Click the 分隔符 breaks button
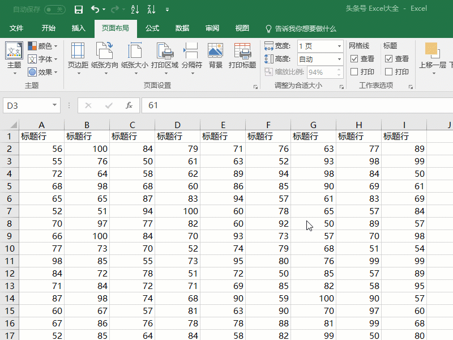Screen dimensions: 453x340 [191, 59]
